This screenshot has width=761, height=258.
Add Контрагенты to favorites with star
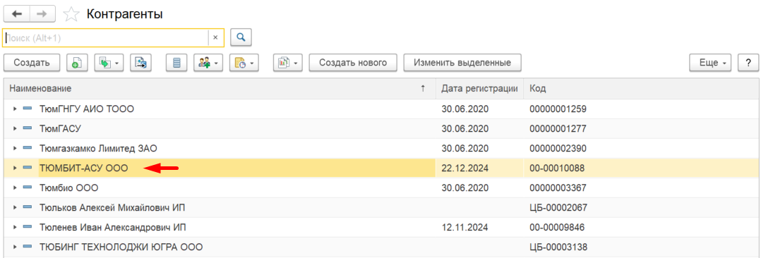point(71,14)
